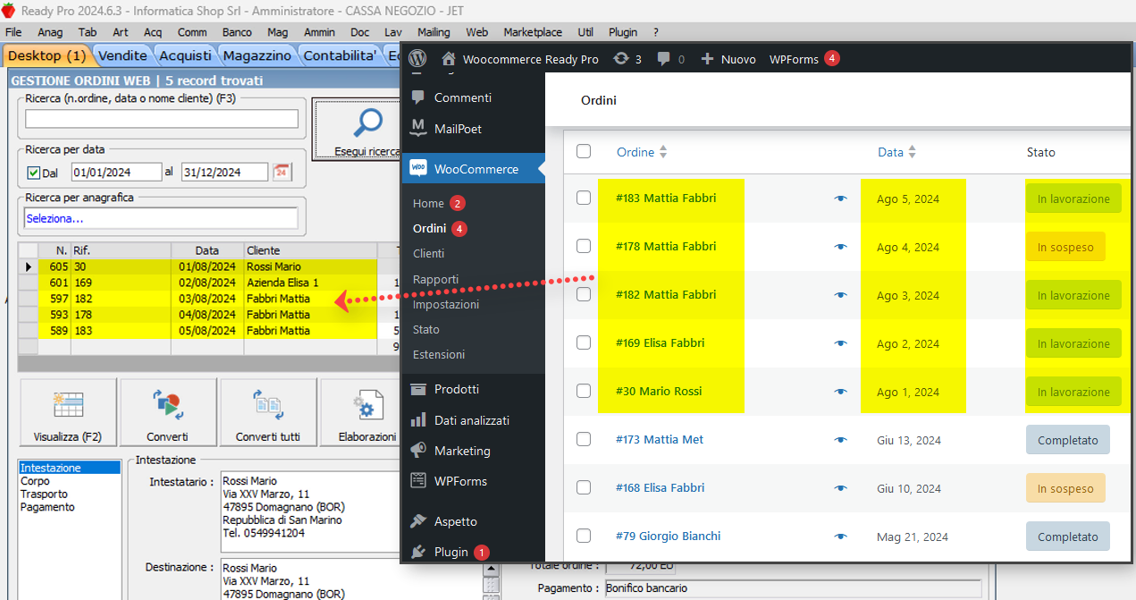The width and height of the screenshot is (1136, 600).
Task: Open order link #183 Mattia Fabbri
Action: point(666,198)
